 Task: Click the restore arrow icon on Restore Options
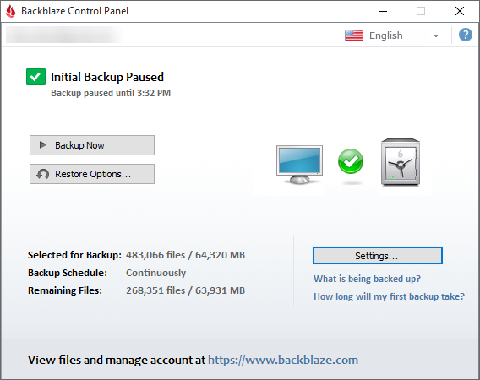43,174
